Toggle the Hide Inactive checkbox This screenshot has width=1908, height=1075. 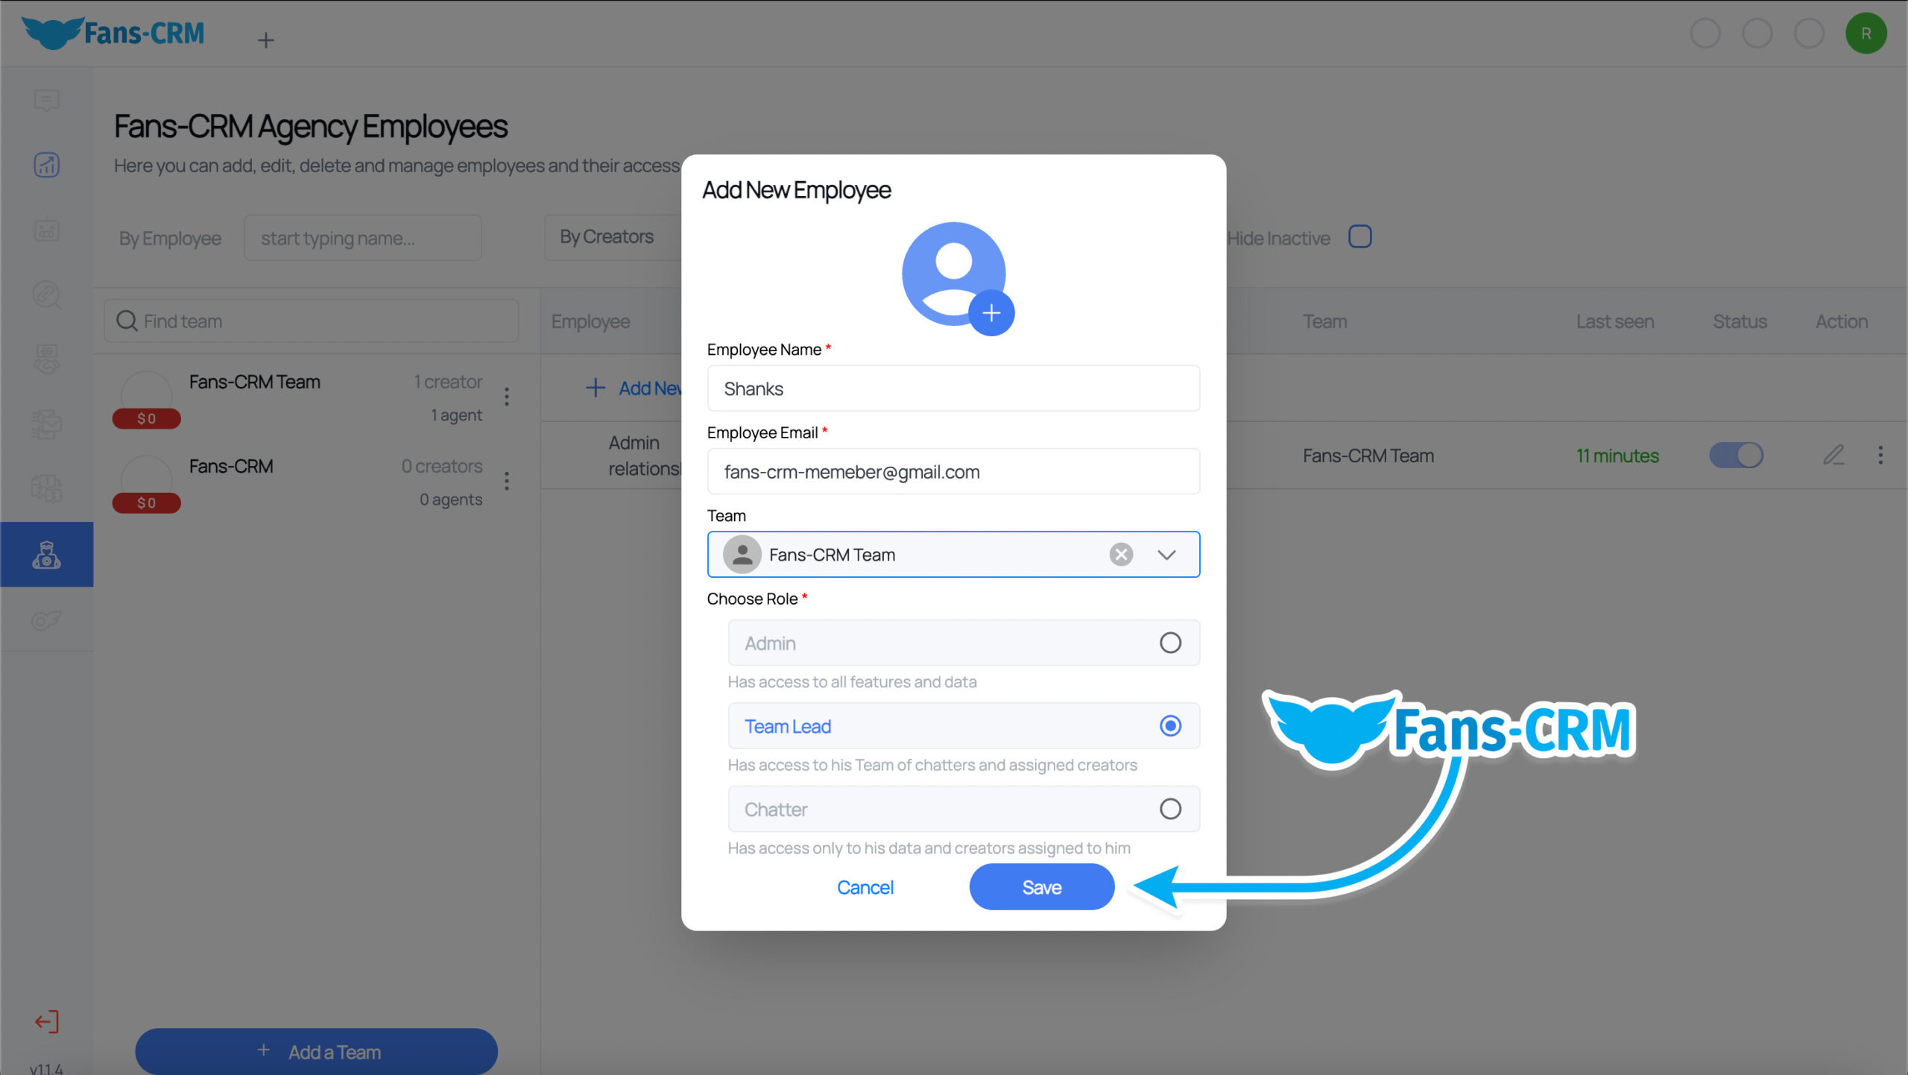(1360, 237)
